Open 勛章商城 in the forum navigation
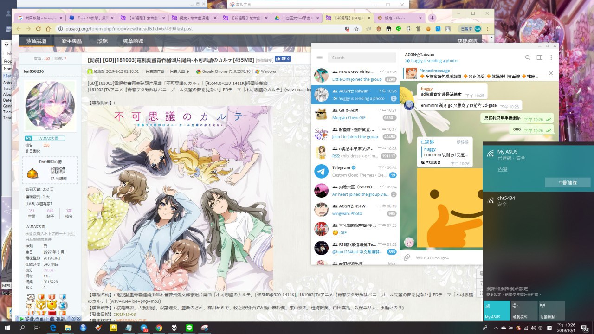Screen dimensions: 594x334 tap(133, 41)
